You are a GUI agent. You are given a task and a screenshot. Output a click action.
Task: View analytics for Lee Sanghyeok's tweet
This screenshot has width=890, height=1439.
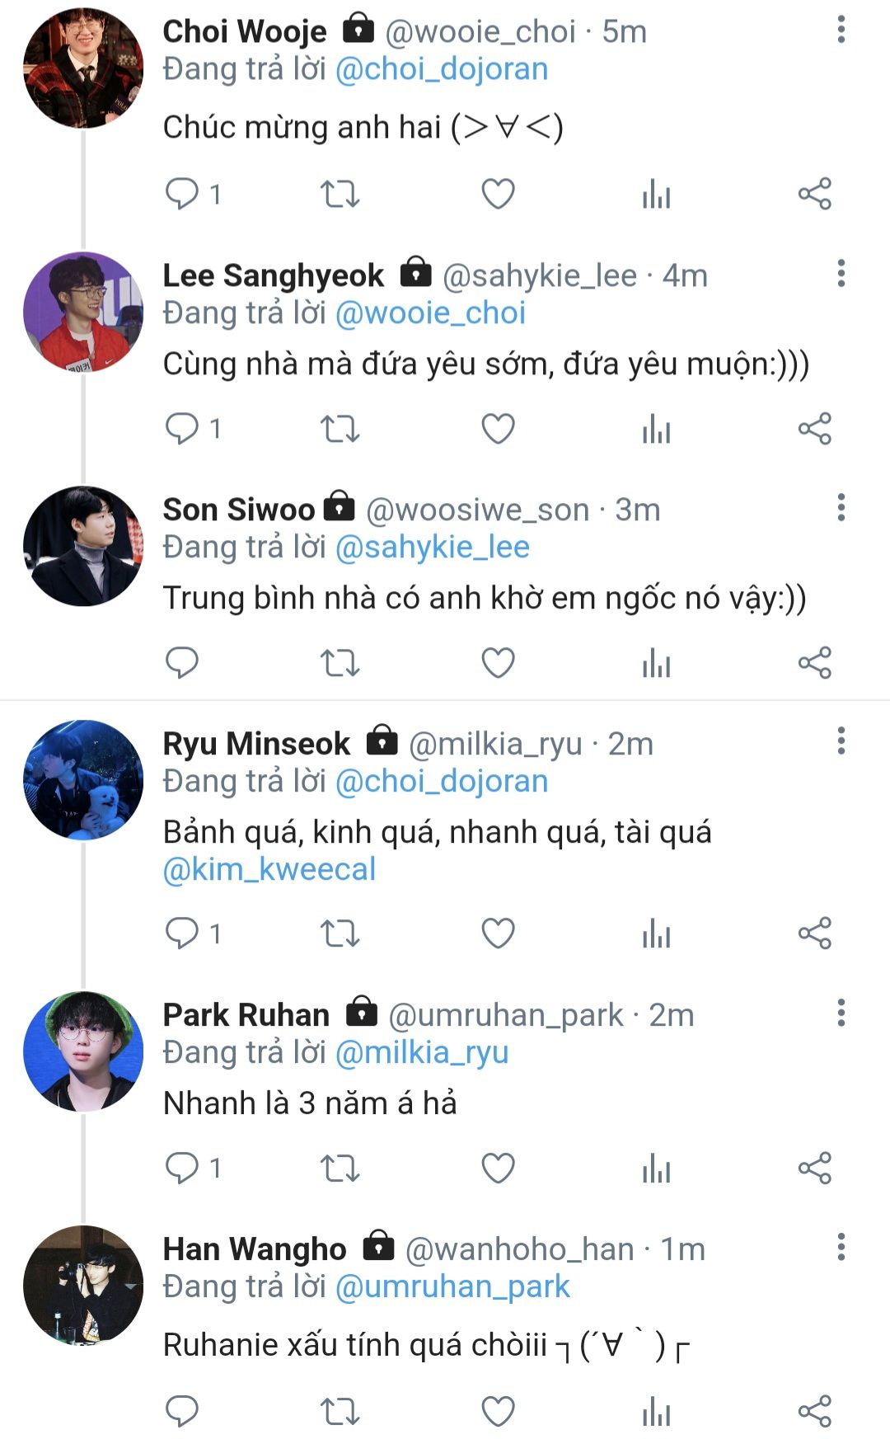(656, 429)
